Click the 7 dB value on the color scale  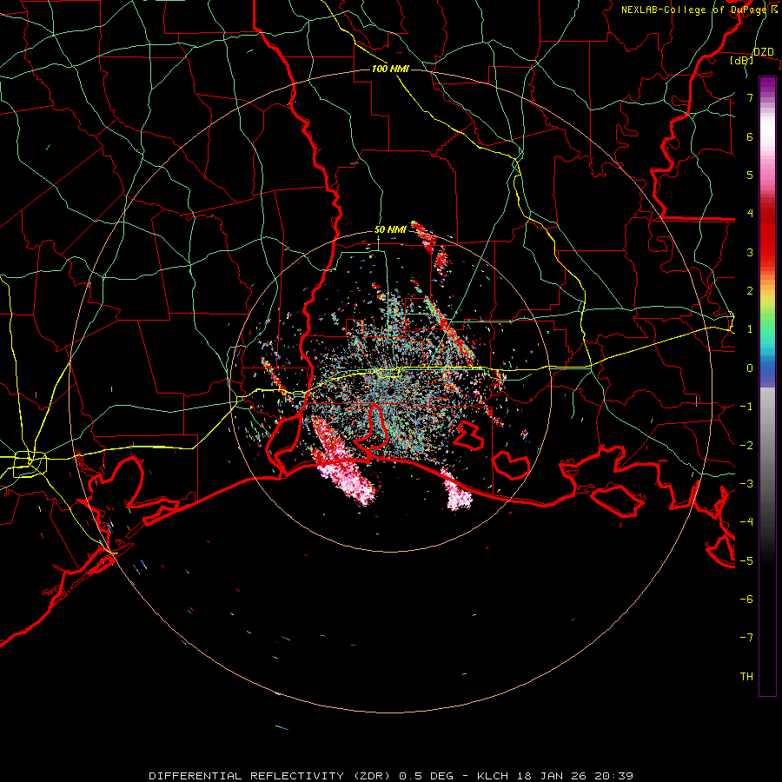[x=750, y=97]
